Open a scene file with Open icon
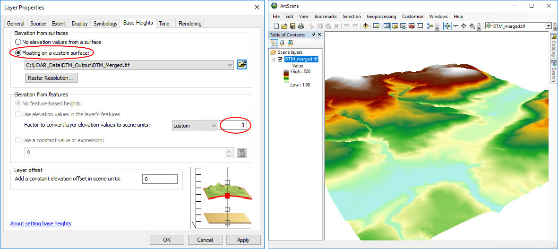The height and width of the screenshot is (249, 558). (284, 26)
